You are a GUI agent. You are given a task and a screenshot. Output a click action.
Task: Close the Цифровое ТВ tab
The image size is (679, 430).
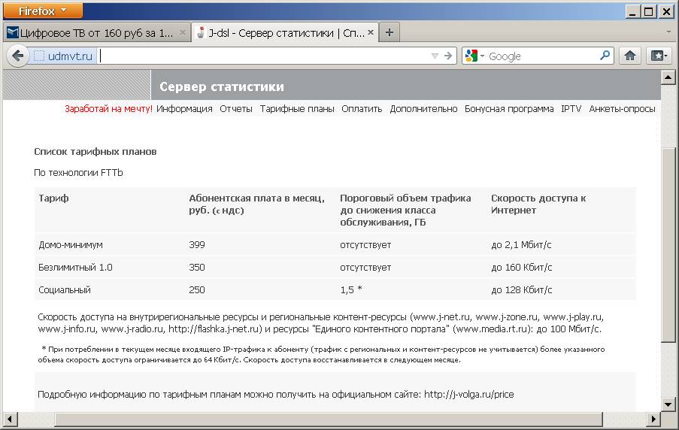pyautogui.click(x=183, y=33)
